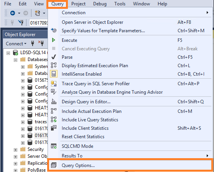
Task: Click the Cancel Executing Query stop icon
Action: (x=54, y=48)
